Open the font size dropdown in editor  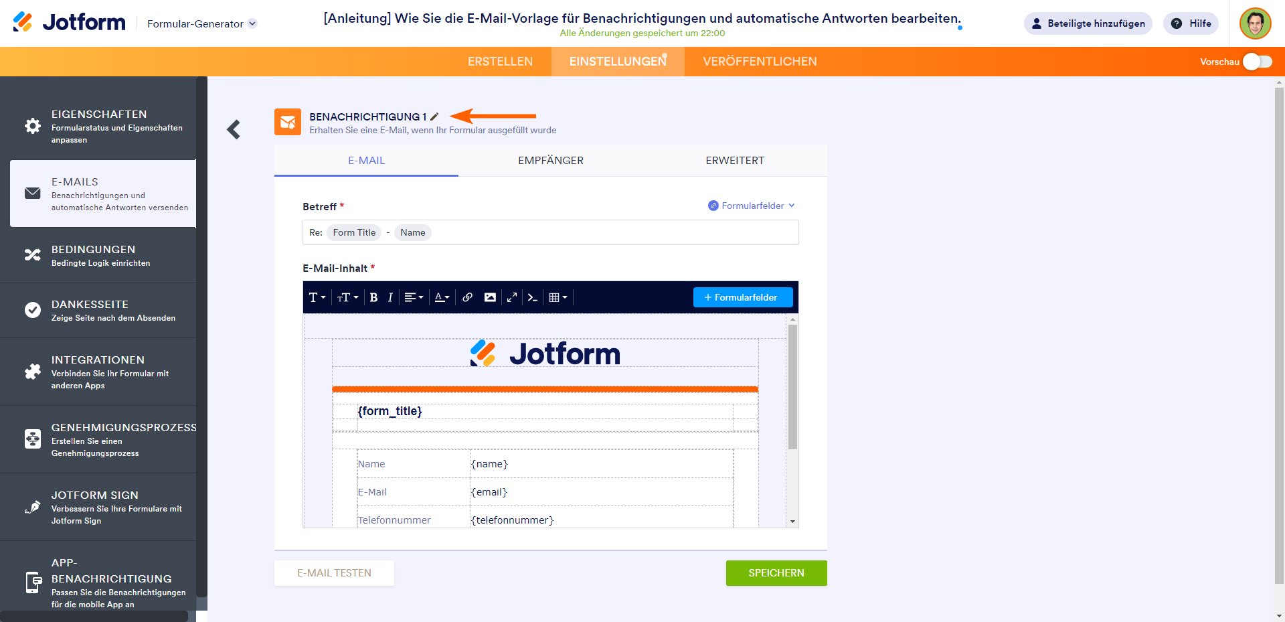click(348, 297)
